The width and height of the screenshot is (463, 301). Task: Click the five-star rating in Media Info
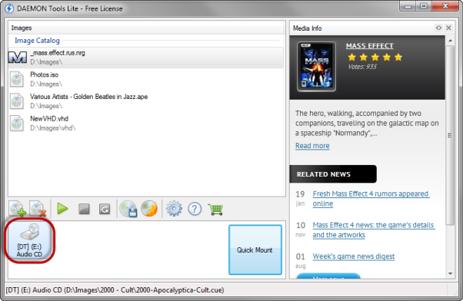(x=375, y=57)
